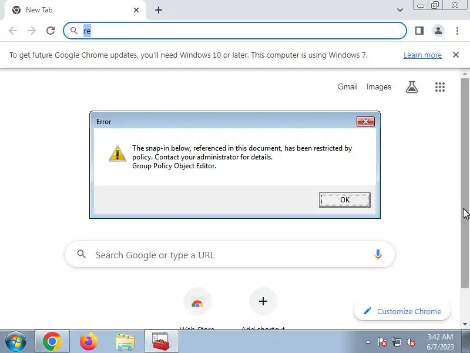Image resolution: width=470 pixels, height=353 pixels.
Task: Click Customize Chrome button
Action: pos(402,311)
